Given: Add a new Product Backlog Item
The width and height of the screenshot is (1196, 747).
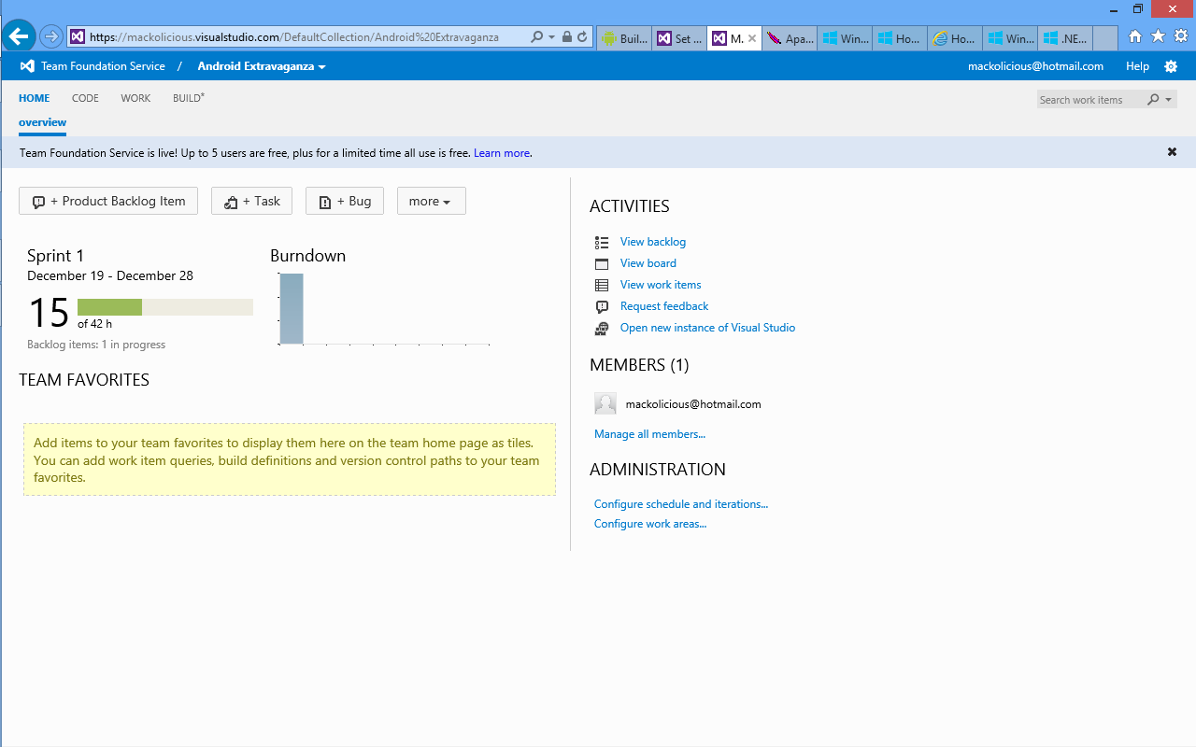Looking at the screenshot, I should (108, 201).
